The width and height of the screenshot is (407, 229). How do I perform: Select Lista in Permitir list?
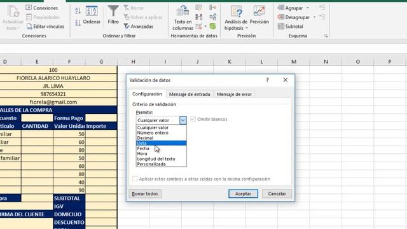coord(161,143)
